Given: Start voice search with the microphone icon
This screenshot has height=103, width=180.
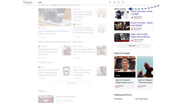Looking at the screenshot, I should tap(114, 2).
